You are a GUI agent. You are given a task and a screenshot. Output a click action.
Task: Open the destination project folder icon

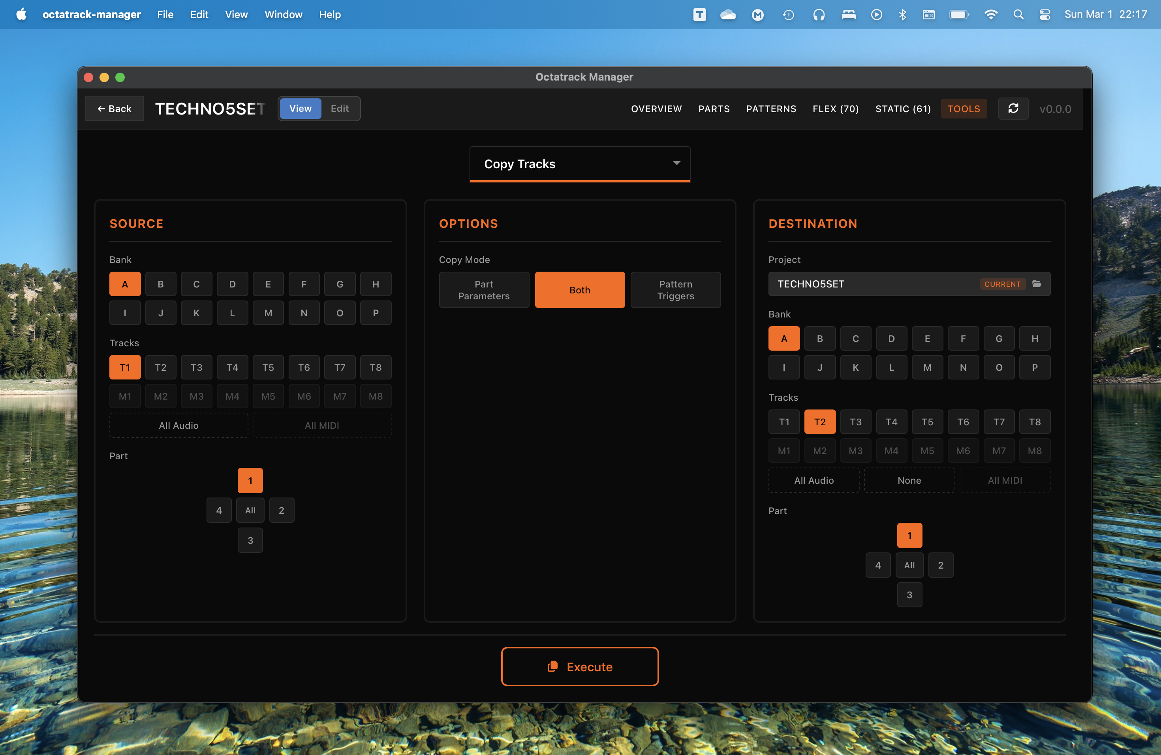1037,284
